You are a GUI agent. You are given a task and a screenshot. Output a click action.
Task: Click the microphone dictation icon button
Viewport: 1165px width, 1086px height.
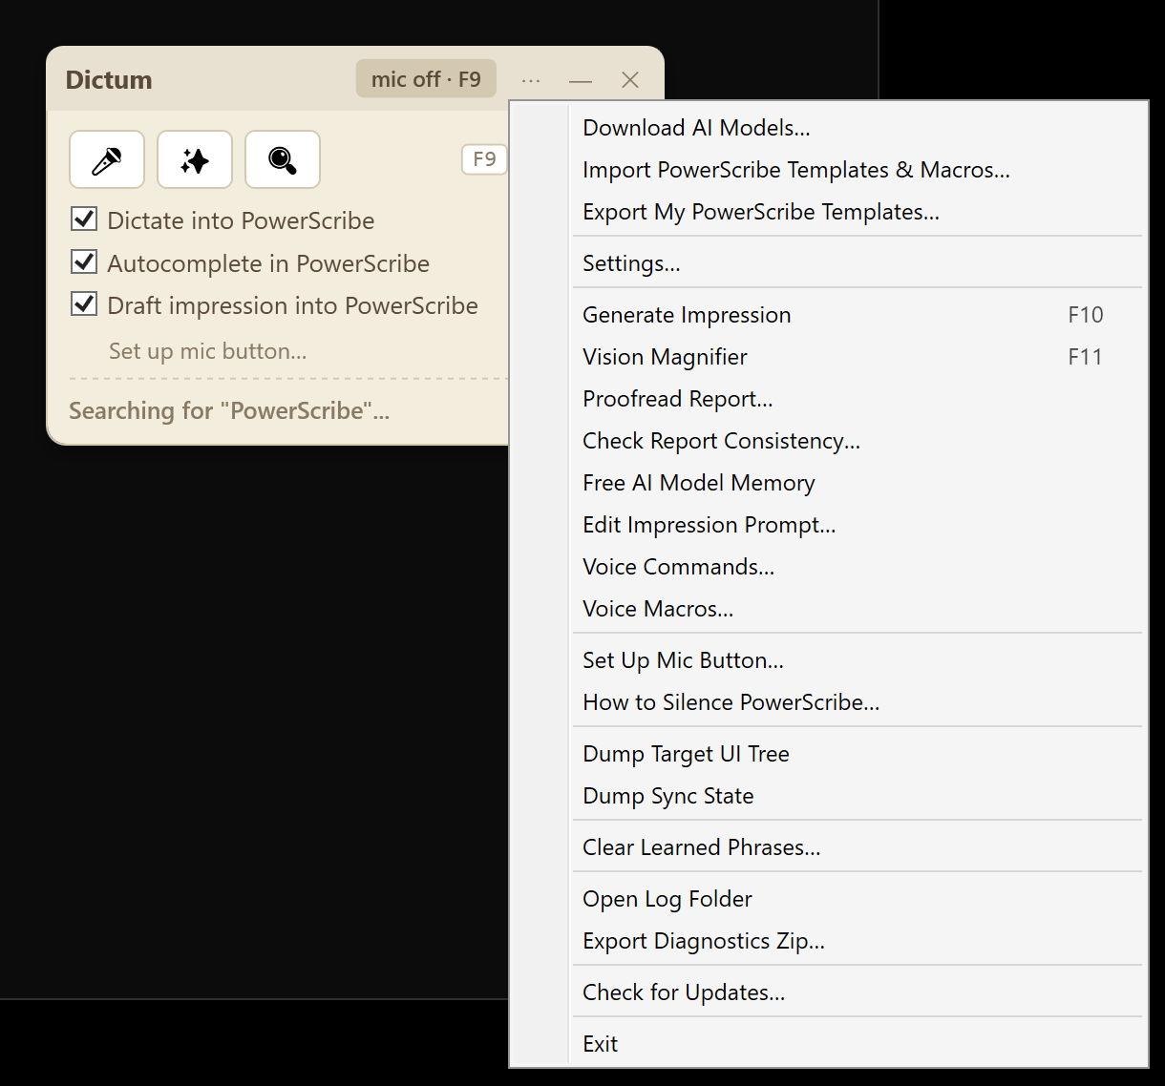(x=107, y=159)
